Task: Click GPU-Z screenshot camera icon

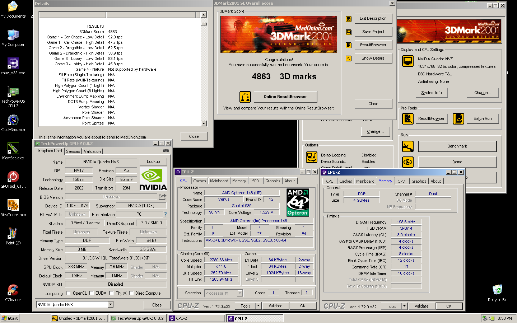Action: coord(166,151)
